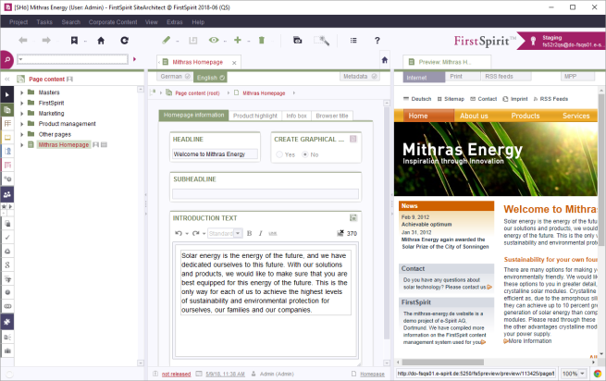Collapse the left panel with double chevron

pos(7,80)
